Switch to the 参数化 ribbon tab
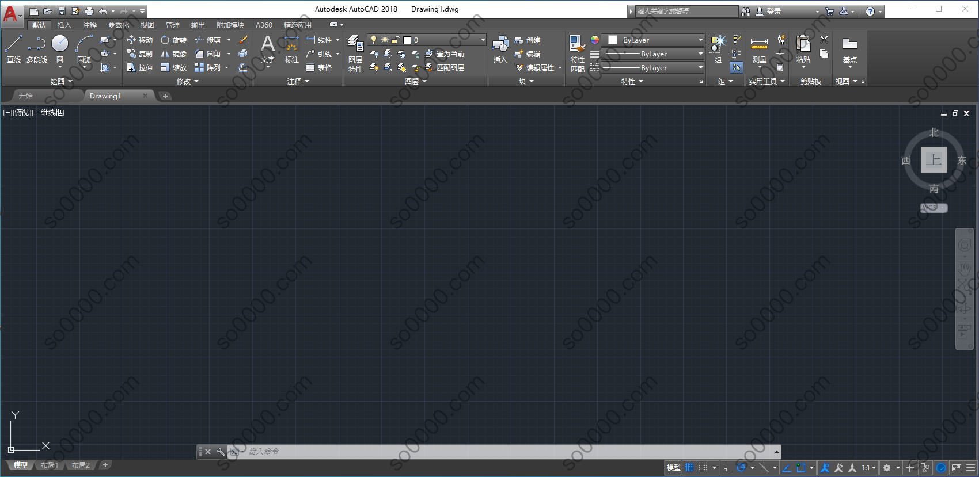This screenshot has height=477, width=979. click(119, 25)
